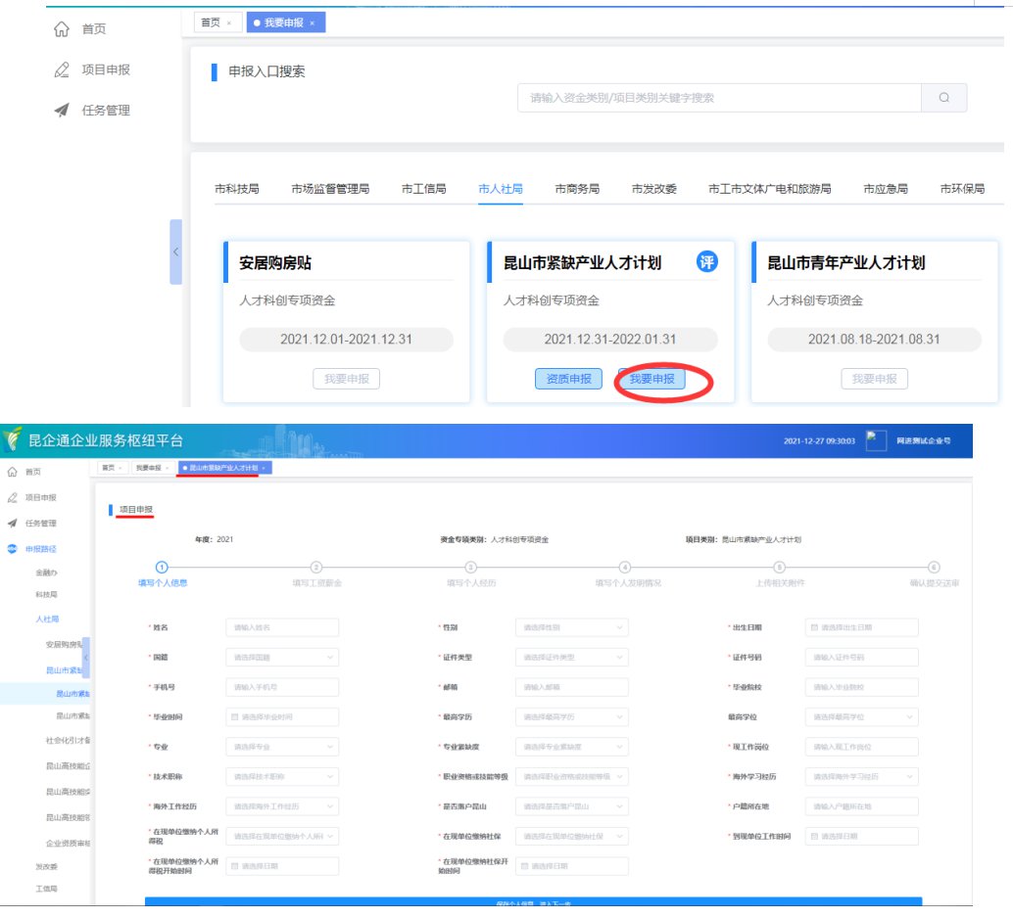Expand the 国籍 selection dropdown
This screenshot has height=918, width=1013.
(282, 658)
